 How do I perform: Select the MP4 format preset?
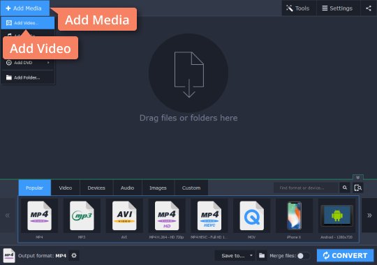[x=39, y=220]
